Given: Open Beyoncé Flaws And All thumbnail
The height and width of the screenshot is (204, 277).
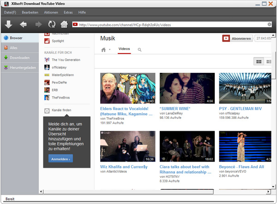Looking at the screenshot, I should [x=245, y=146].
